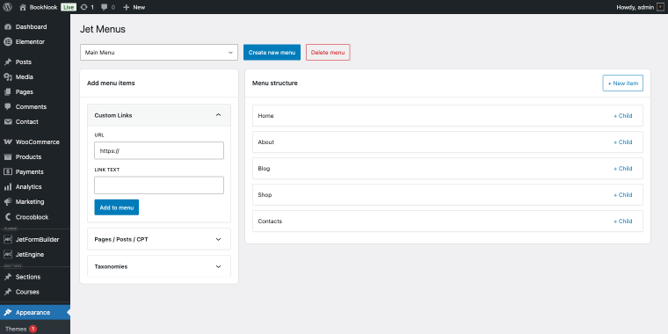Open the Appearance menu item

point(35,312)
